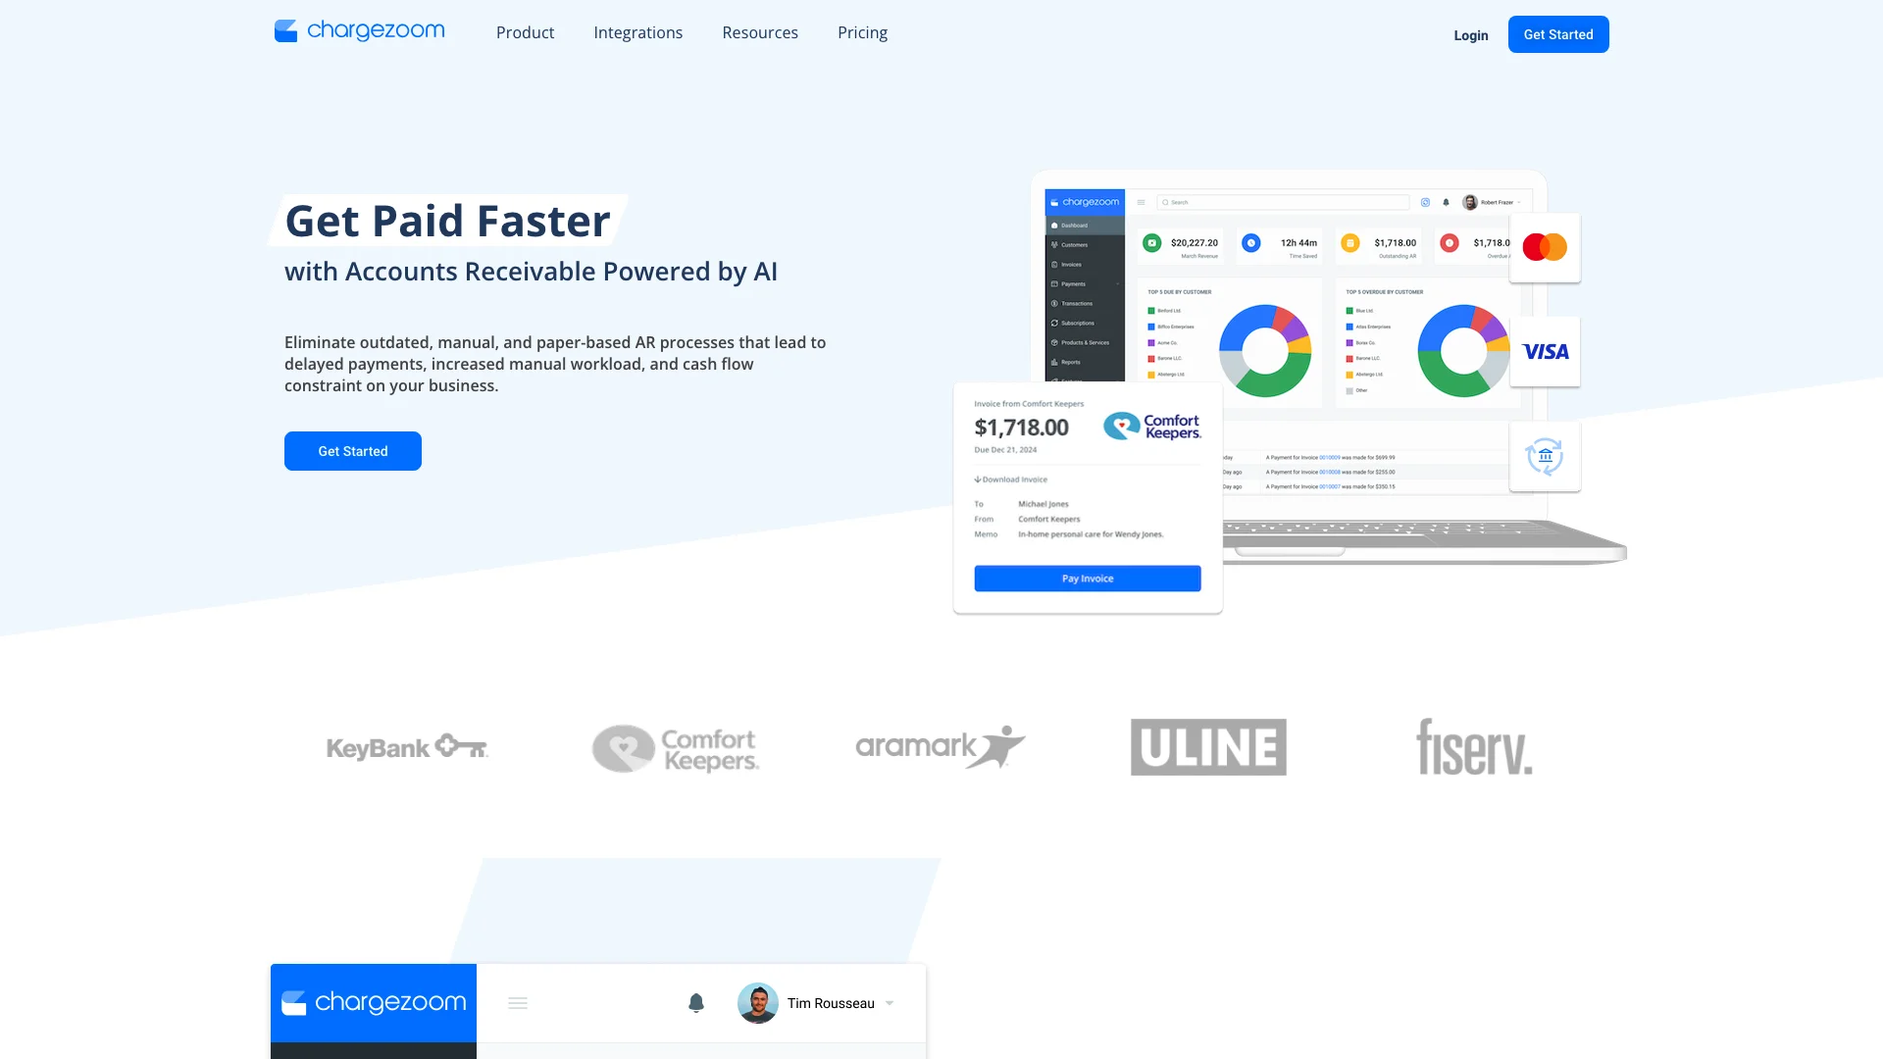Click the Pay Invoice button on invoice
Viewport: 1883px width, 1059px height.
point(1087,578)
